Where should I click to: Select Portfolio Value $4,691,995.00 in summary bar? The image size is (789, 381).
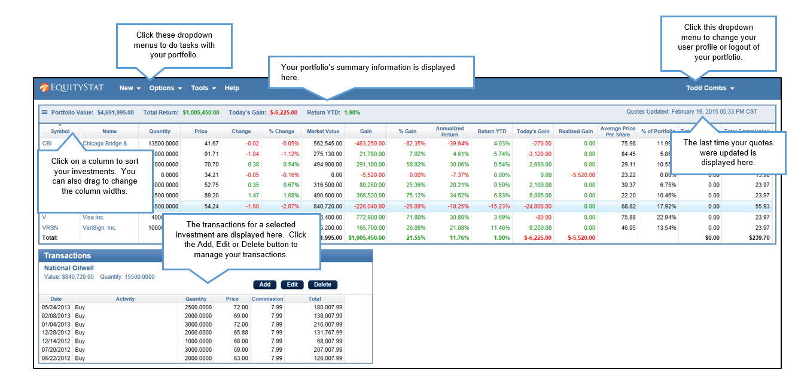click(x=92, y=112)
